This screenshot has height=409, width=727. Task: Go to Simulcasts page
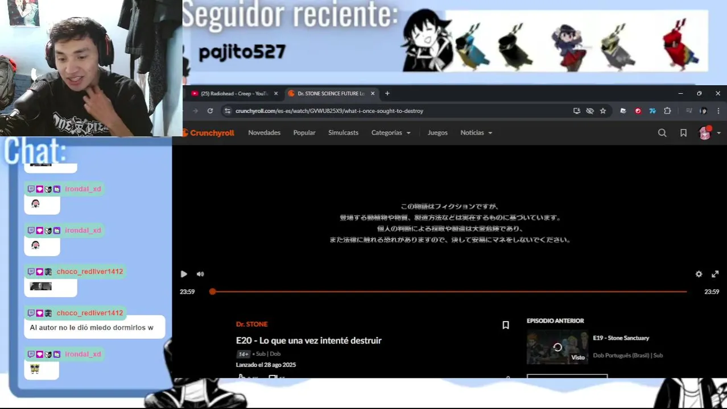point(343,132)
